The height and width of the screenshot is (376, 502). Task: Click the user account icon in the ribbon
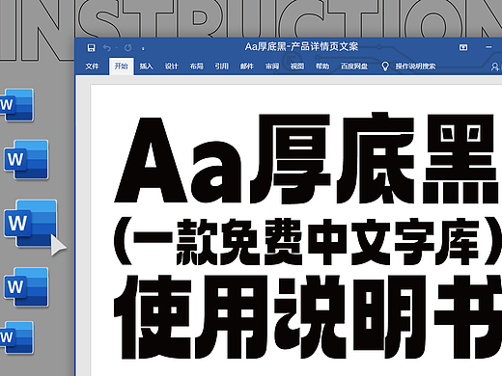(x=494, y=67)
